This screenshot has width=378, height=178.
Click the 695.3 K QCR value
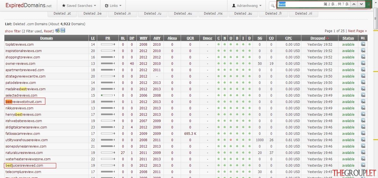(x=190, y=133)
